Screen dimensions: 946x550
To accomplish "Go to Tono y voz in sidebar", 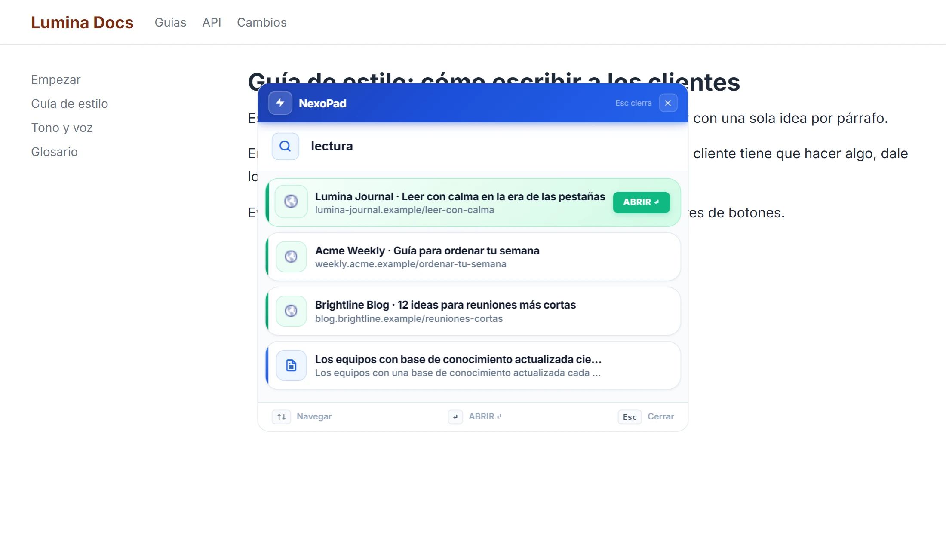I will point(62,128).
